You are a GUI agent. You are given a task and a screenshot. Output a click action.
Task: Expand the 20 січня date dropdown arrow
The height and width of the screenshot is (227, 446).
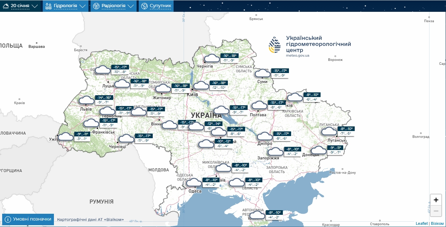click(x=35, y=6)
